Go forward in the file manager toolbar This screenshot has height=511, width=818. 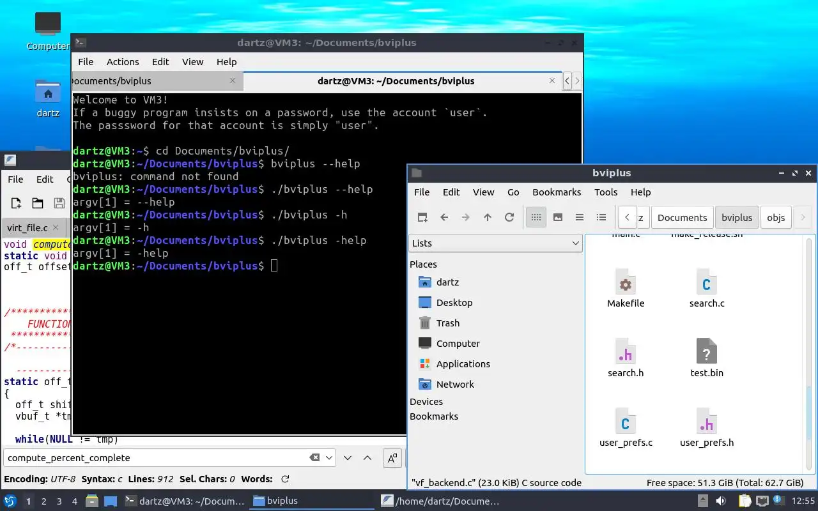pyautogui.click(x=466, y=217)
